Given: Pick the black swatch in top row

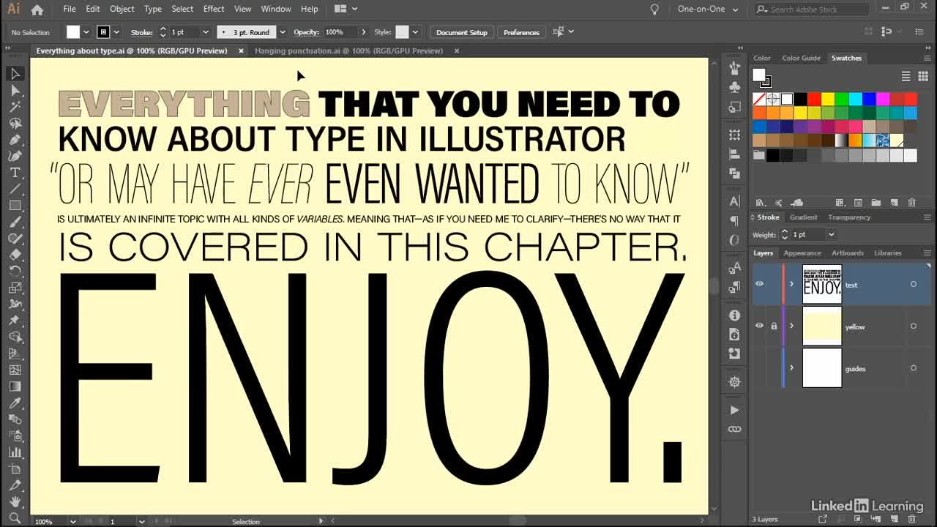Looking at the screenshot, I should pos(800,99).
